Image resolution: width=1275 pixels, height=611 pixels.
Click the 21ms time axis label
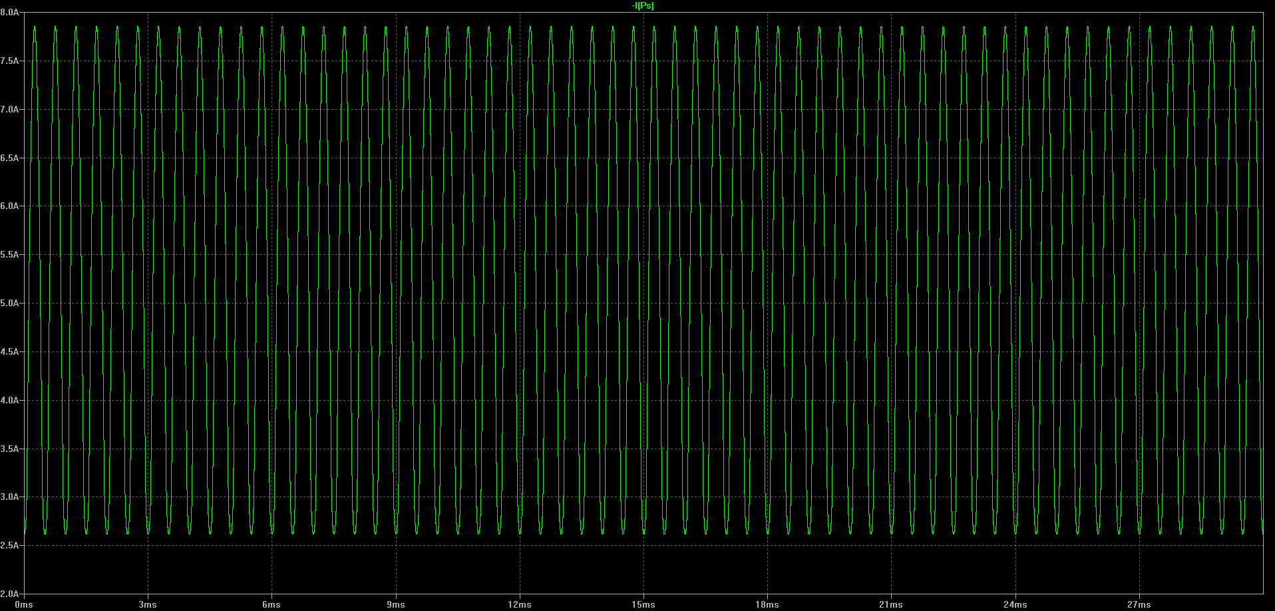click(891, 604)
